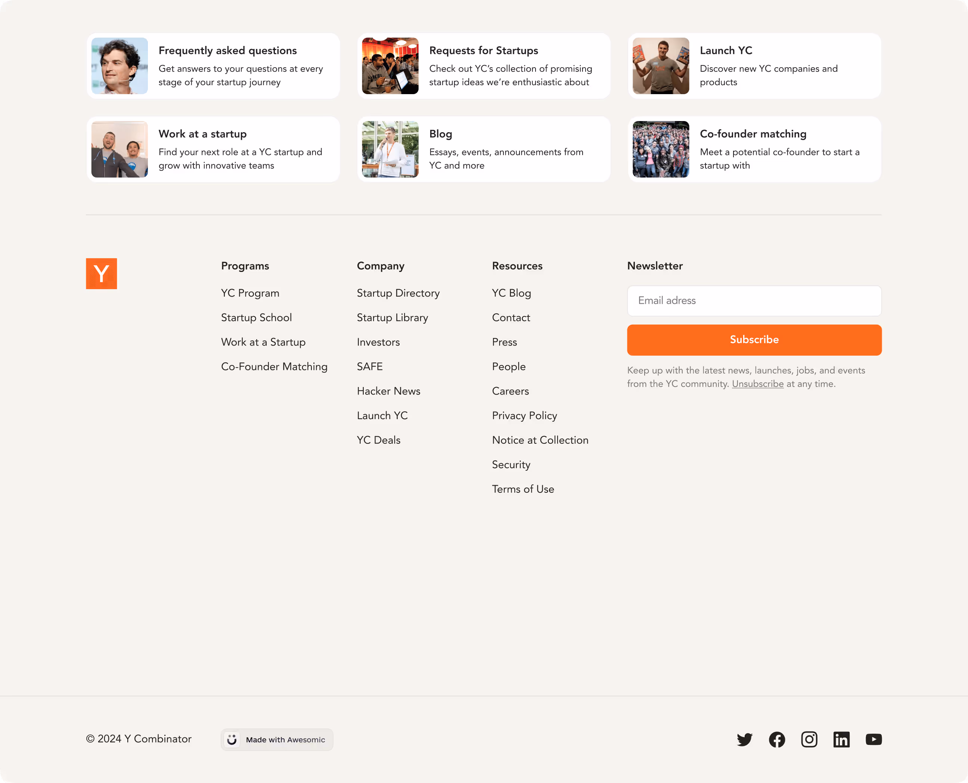Open Notice at Collection link
The height and width of the screenshot is (783, 968).
(540, 440)
